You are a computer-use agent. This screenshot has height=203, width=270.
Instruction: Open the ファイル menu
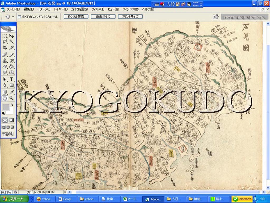click(13, 9)
